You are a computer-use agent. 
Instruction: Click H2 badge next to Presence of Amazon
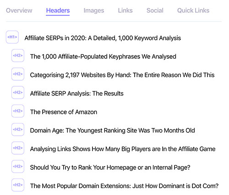(x=18, y=111)
